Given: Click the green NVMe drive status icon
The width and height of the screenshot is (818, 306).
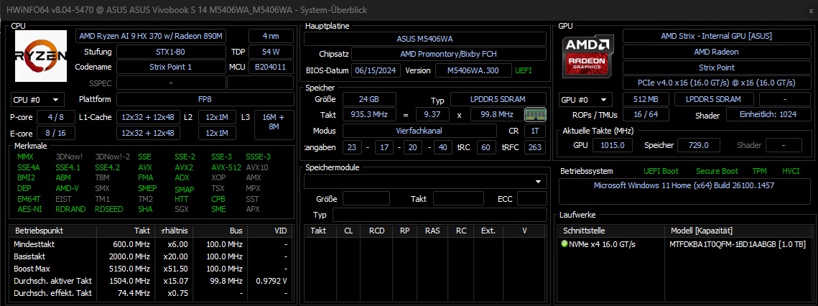Looking at the screenshot, I should [564, 244].
